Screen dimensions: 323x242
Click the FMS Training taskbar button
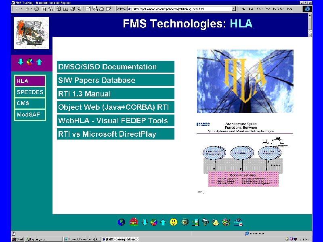pos(120,239)
